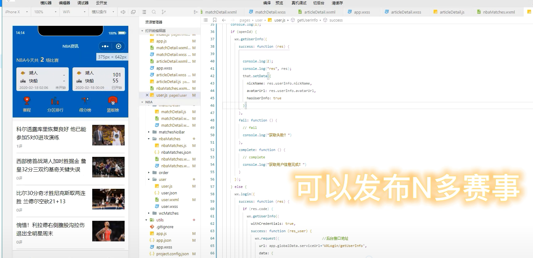Go forward with the right arrow icon
Screen dimensions: 533x258
coord(233,20)
